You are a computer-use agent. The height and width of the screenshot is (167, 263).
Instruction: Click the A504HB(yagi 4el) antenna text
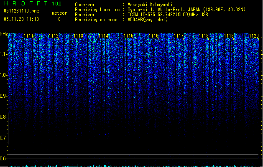(148, 20)
